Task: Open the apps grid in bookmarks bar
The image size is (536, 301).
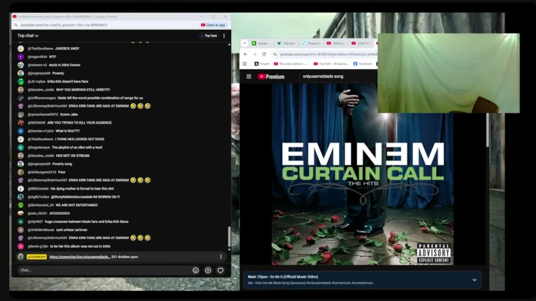Action: click(245, 64)
